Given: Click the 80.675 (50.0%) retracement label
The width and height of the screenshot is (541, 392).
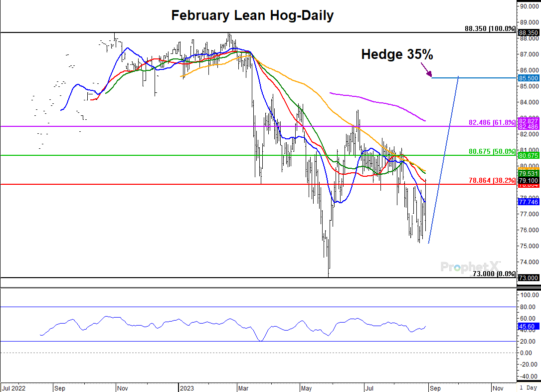Looking at the screenshot, I should point(492,151).
